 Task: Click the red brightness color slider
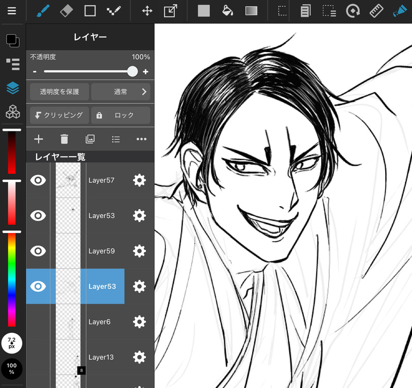[11, 151]
